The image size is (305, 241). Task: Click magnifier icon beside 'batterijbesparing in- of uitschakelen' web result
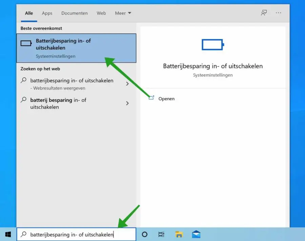tap(23, 80)
